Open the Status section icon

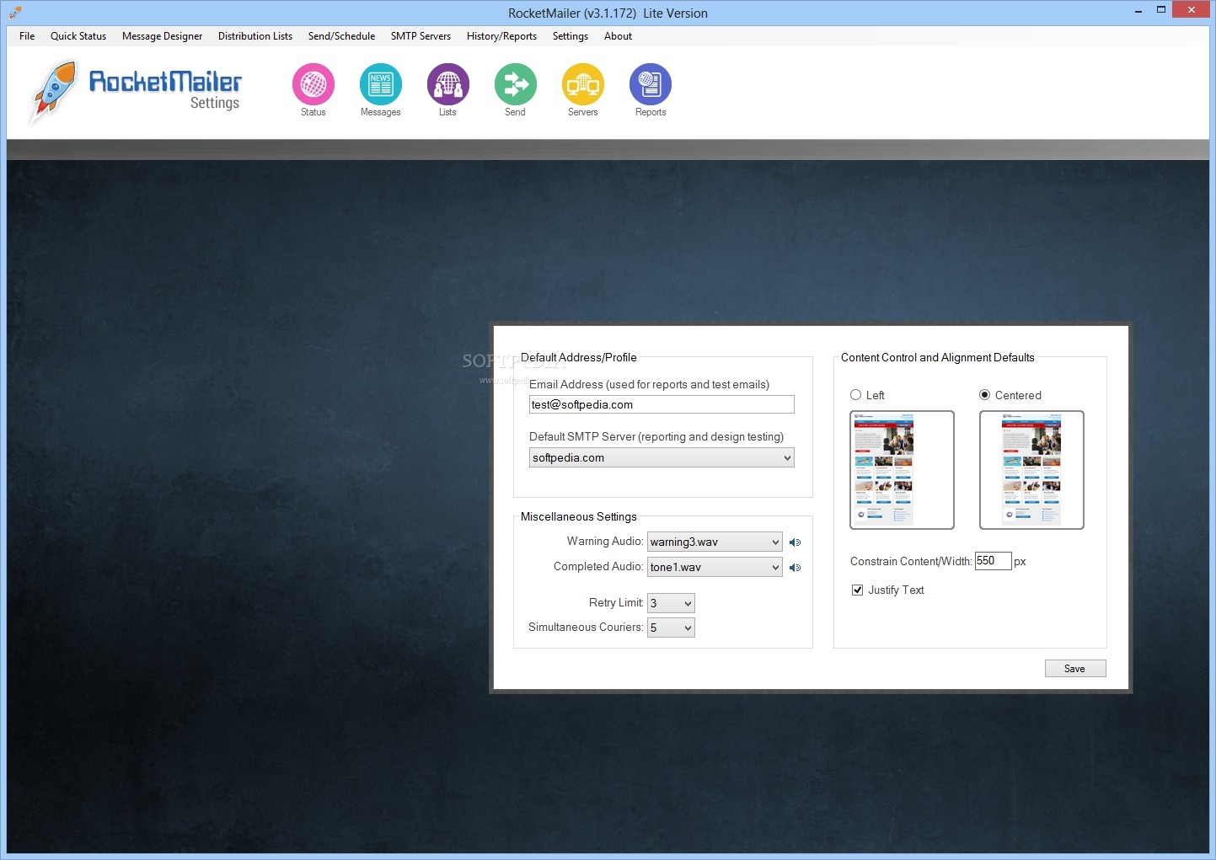[313, 84]
